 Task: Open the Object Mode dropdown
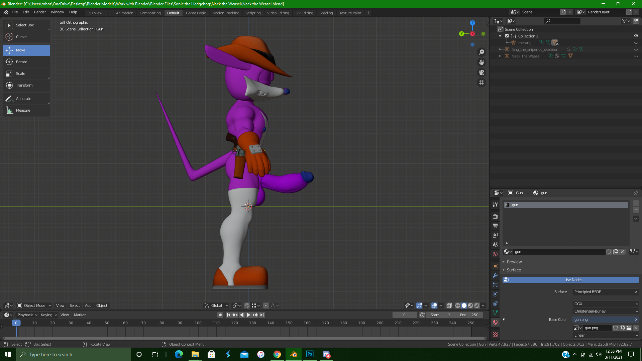tap(34, 306)
